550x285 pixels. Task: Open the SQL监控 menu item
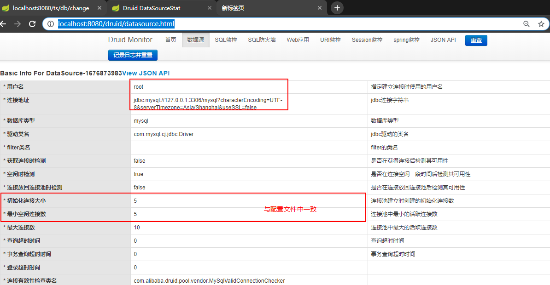coord(226,40)
